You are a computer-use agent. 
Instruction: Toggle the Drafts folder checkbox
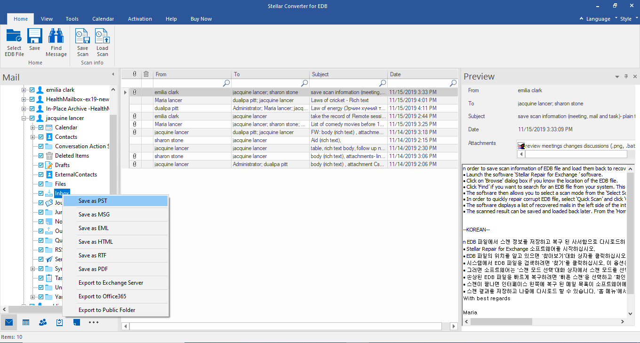(x=41, y=165)
